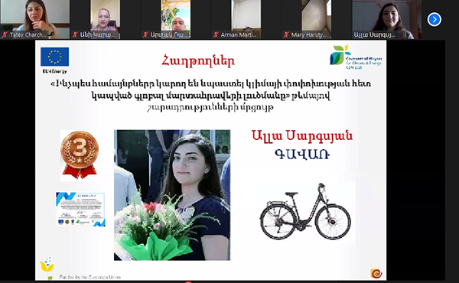The image size is (459, 283).
Task: Click Mary Haruty's muted microphone icon
Action: coord(286,35)
